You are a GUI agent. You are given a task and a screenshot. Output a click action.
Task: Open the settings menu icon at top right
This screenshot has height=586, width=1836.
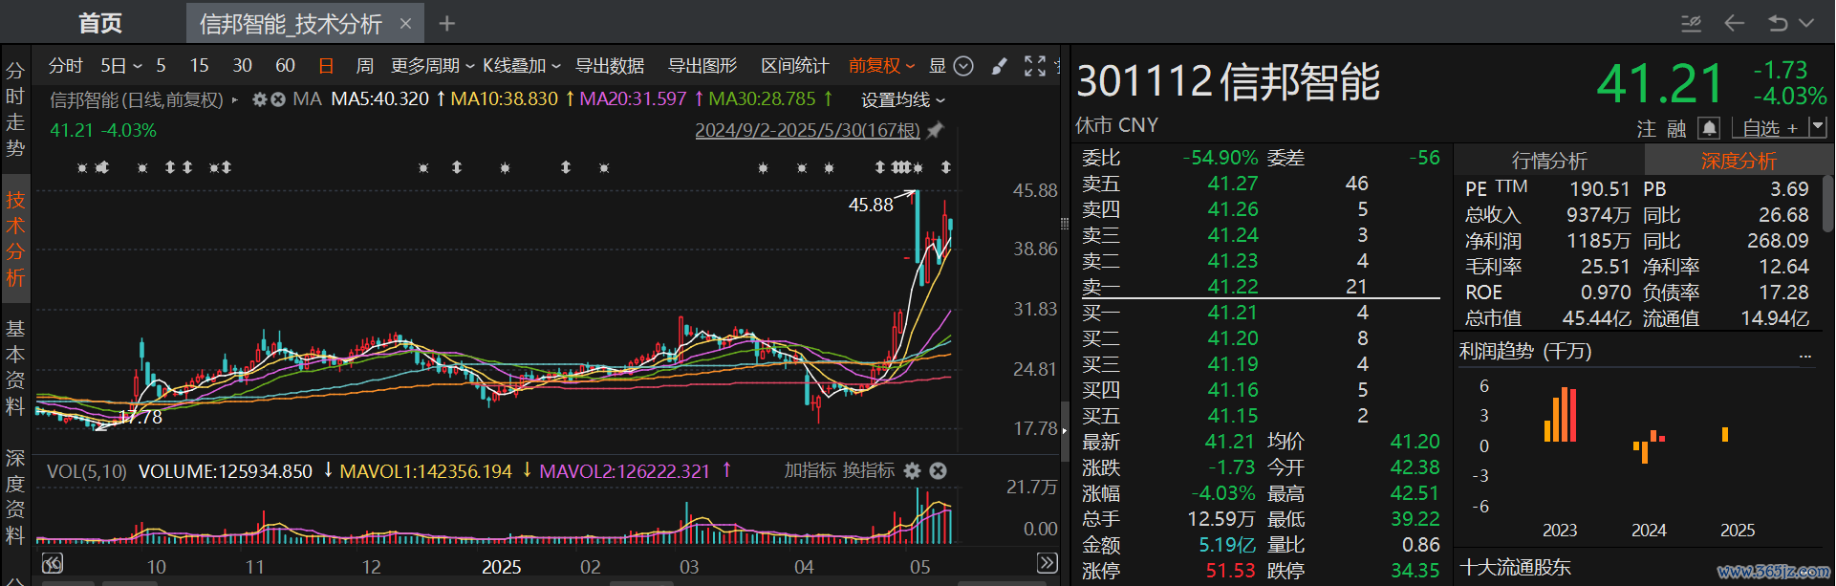1692,23
